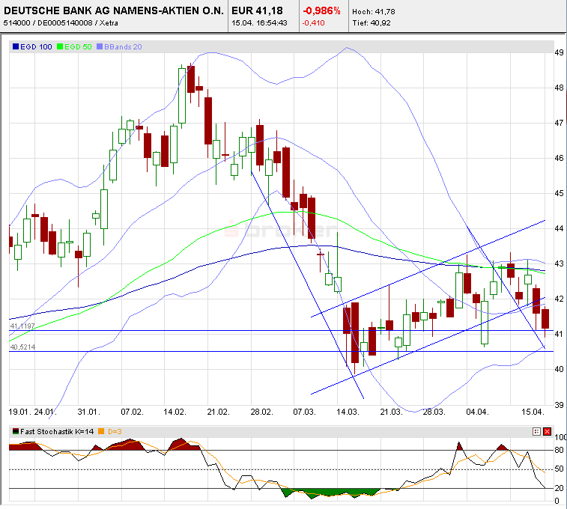Click the 39 price axis label
The height and width of the screenshot is (509, 567).
coord(559,405)
